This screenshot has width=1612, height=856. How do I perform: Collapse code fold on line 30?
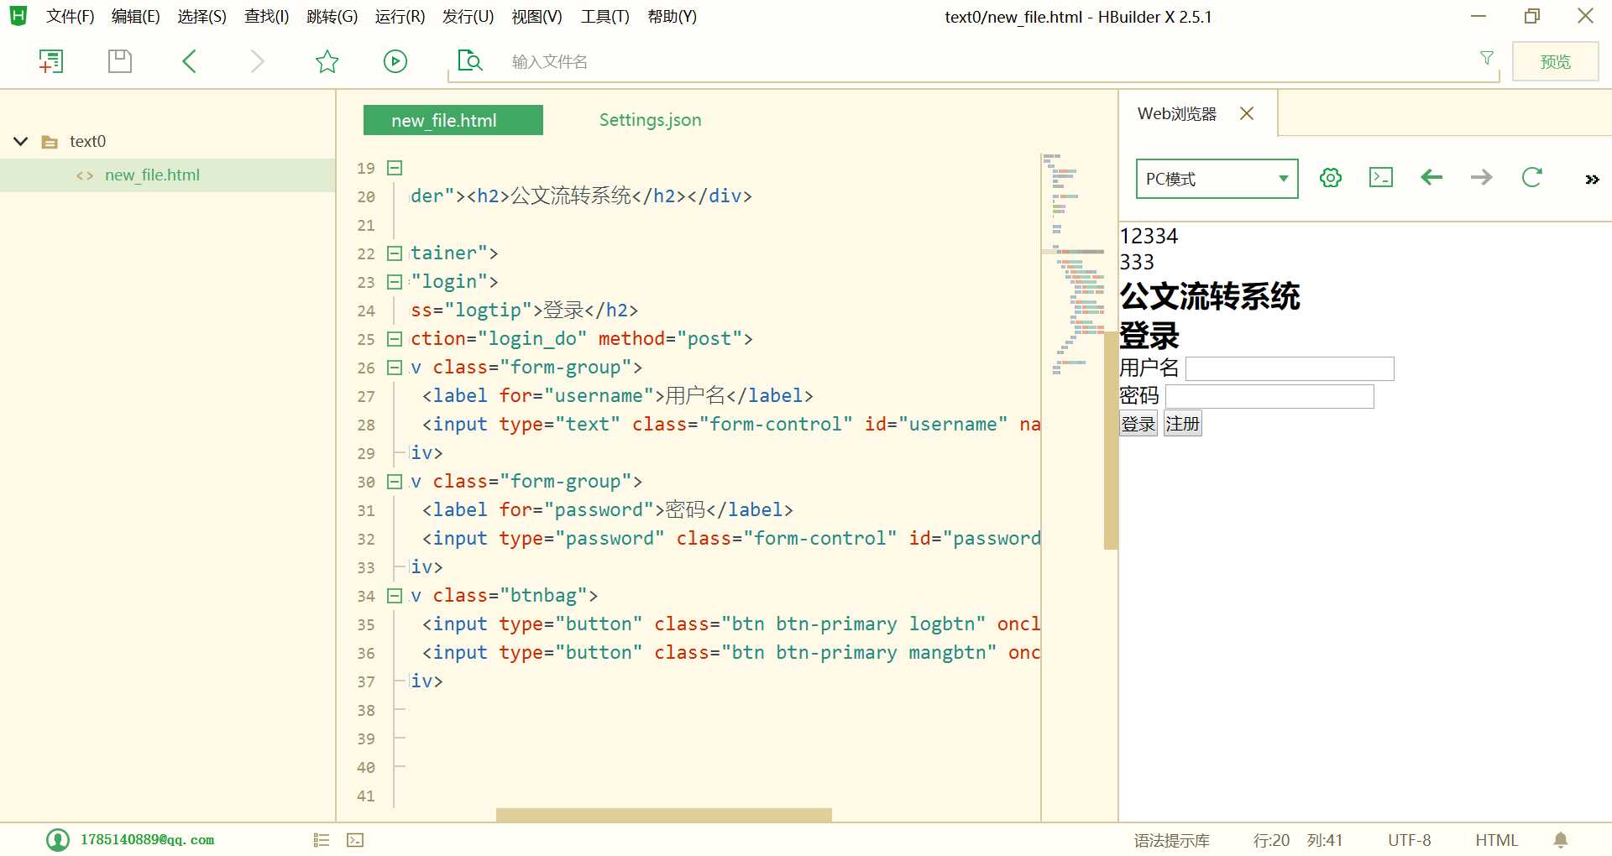395,482
